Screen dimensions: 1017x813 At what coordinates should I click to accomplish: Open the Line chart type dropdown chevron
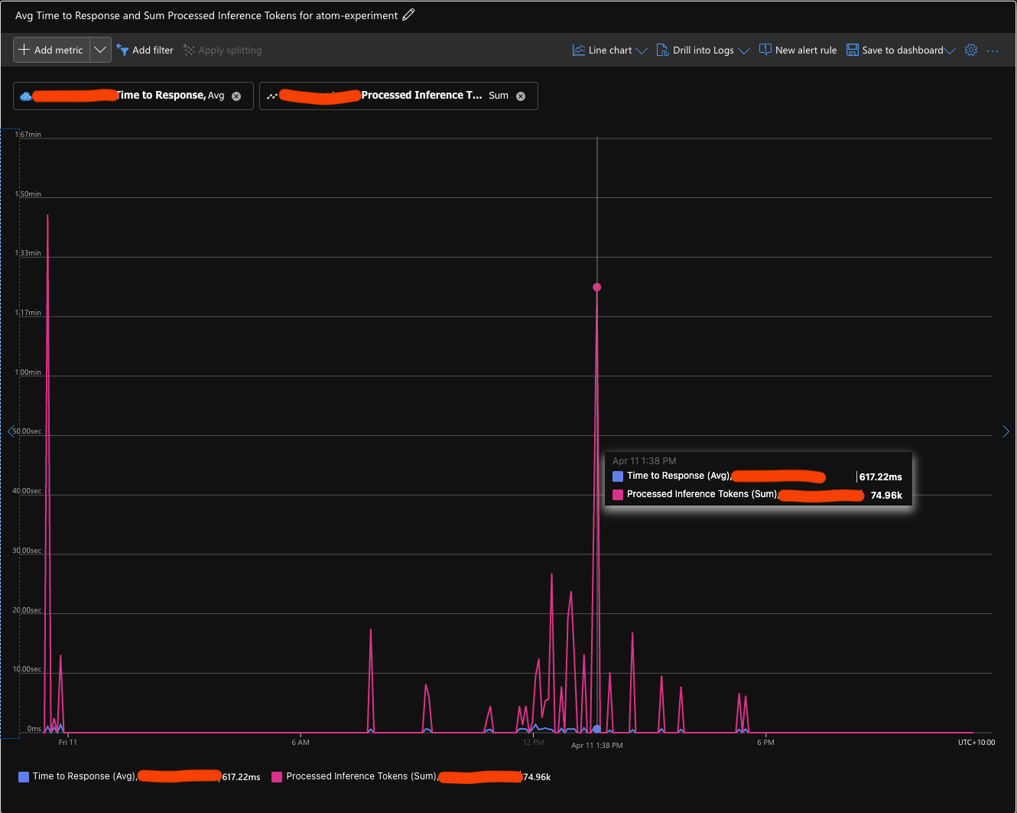click(x=642, y=50)
